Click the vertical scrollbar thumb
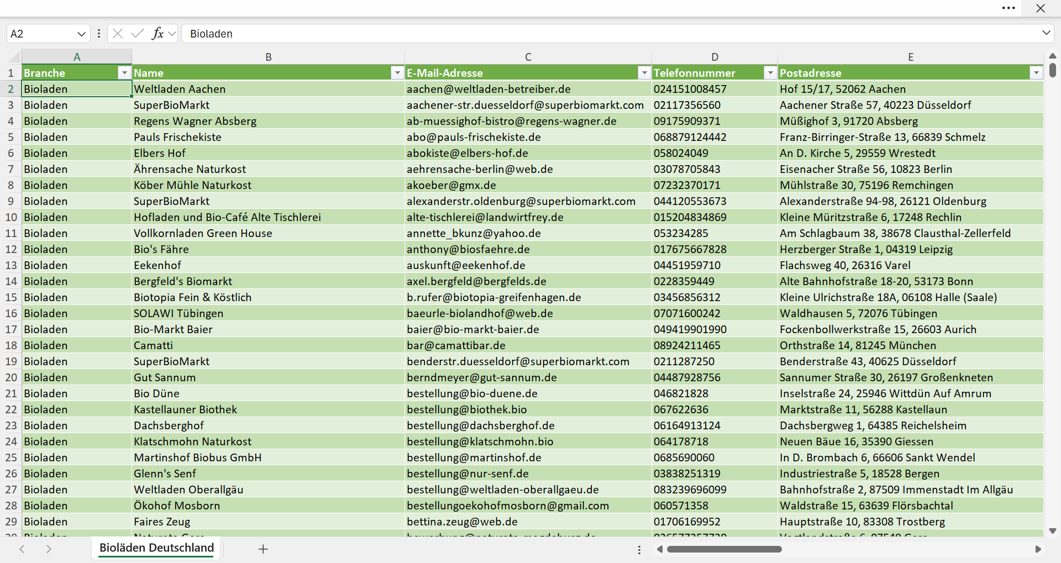1061x563 pixels. click(x=1053, y=70)
